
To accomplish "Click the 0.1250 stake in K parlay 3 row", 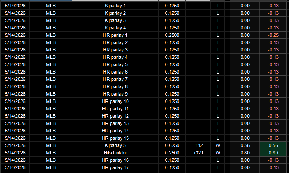I will [x=172, y=20].
